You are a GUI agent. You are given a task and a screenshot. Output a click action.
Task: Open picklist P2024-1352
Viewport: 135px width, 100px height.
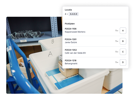tap(71, 50)
